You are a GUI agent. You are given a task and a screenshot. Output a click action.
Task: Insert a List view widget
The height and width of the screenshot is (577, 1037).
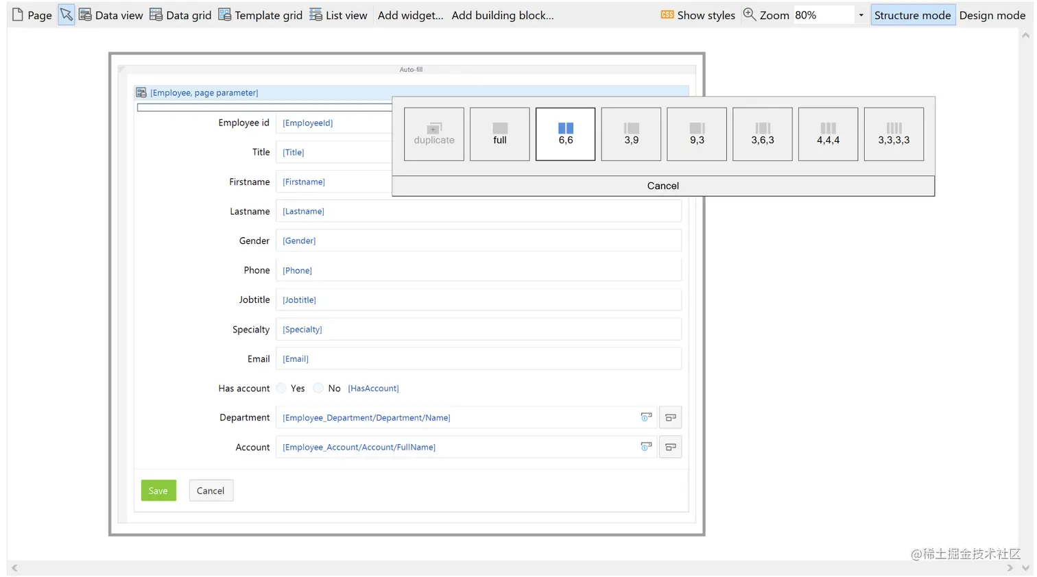click(x=338, y=15)
